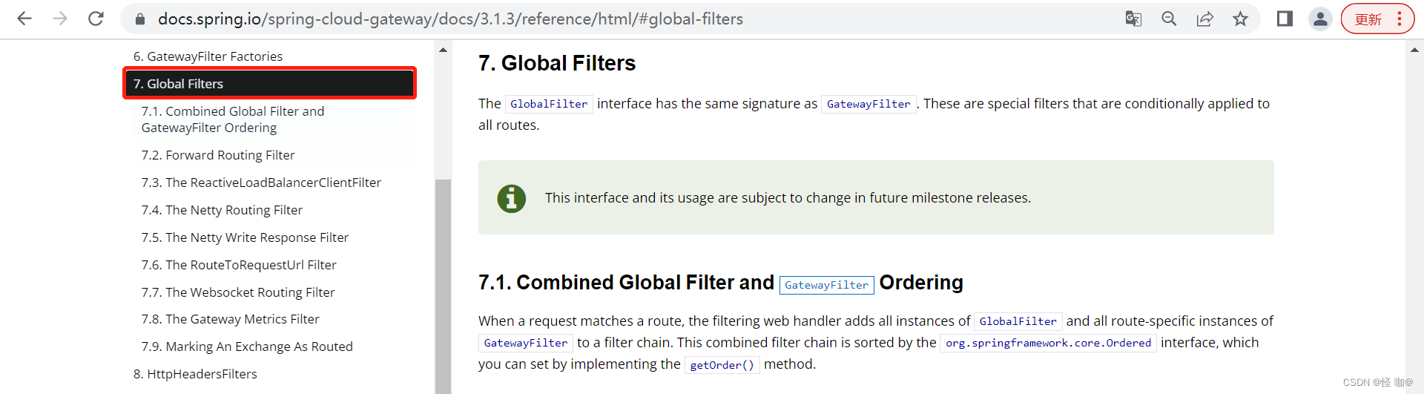Click the browser back arrow
This screenshot has width=1424, height=394.
tap(24, 19)
